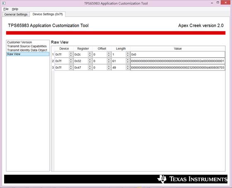Click the Offset field in row 2
Screen dimensions: 232x188
coord(100,61)
